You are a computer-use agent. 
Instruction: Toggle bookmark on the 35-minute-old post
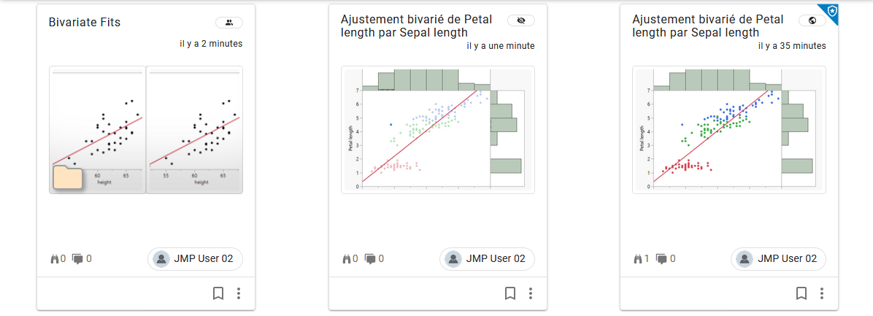click(x=801, y=293)
